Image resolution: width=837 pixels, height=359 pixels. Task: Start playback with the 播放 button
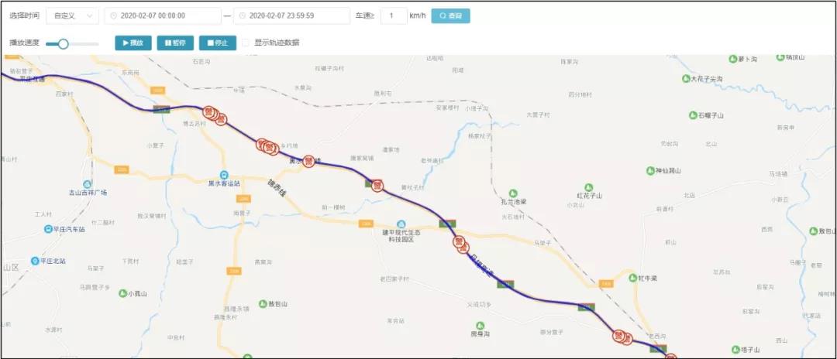point(133,43)
